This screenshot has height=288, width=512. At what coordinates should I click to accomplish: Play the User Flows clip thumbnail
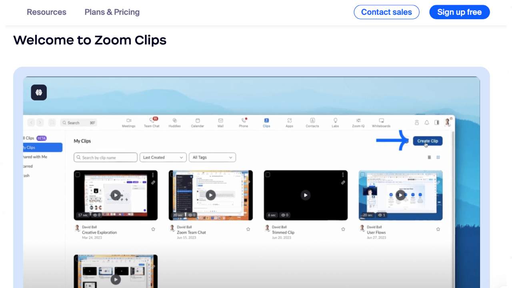pyautogui.click(x=400, y=195)
